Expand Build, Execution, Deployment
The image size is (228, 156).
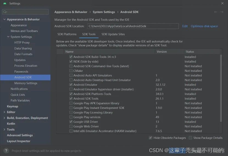tap(4, 118)
